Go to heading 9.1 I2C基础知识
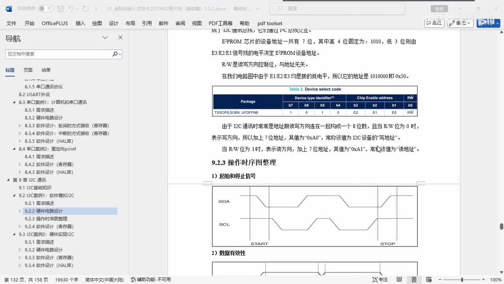Screen dimensions: 504x284 coord(35,188)
